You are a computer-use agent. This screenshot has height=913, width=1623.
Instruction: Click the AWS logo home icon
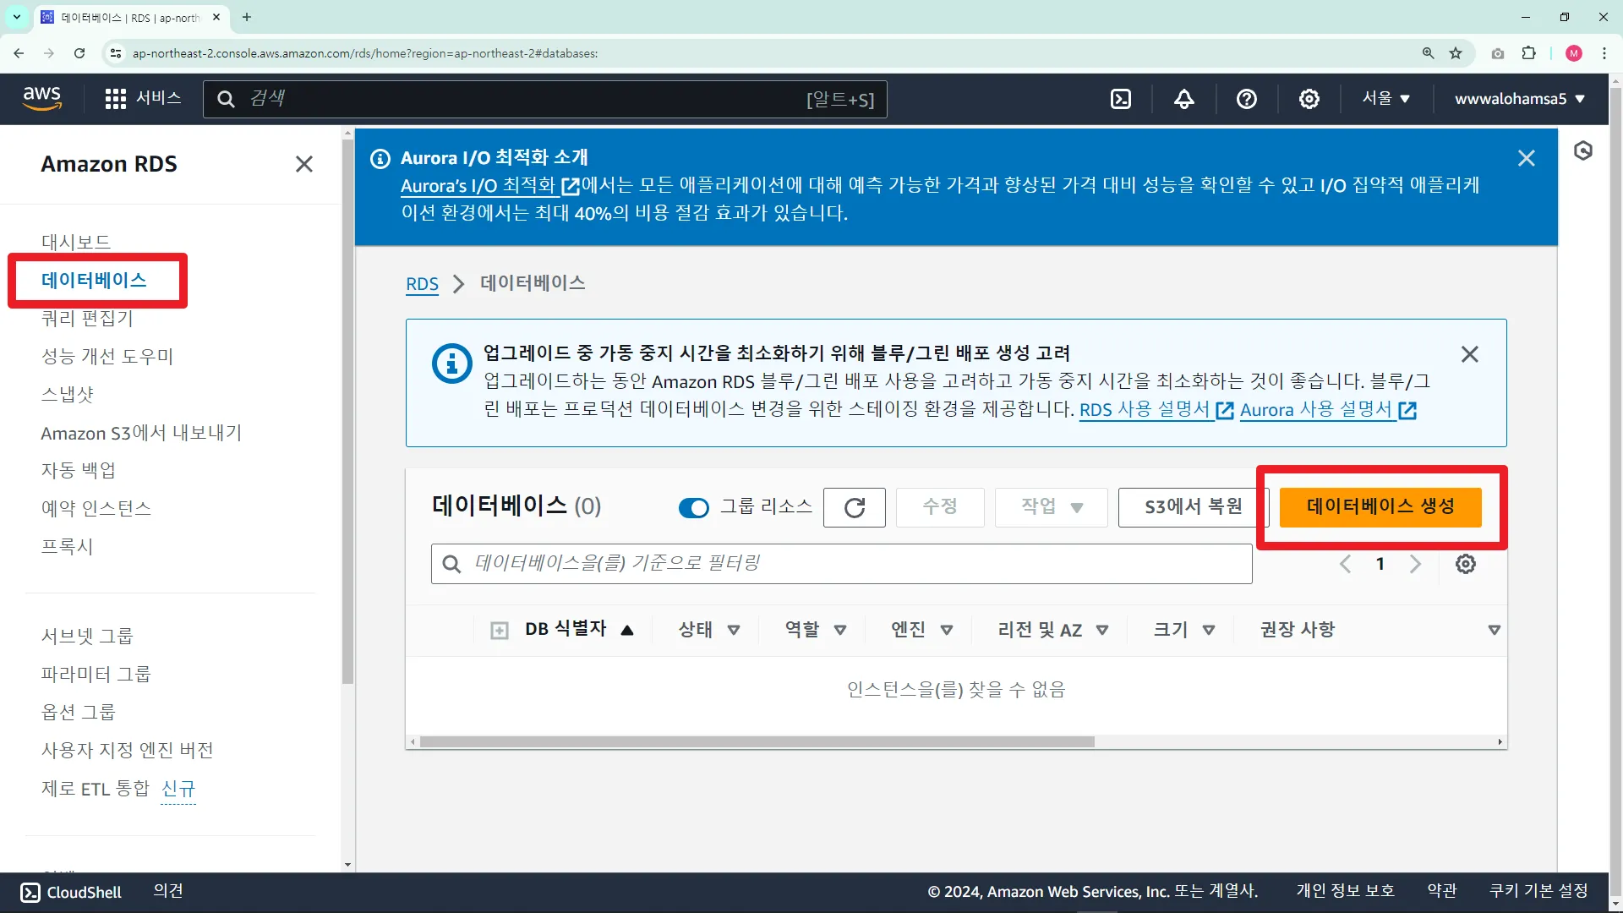(x=42, y=98)
